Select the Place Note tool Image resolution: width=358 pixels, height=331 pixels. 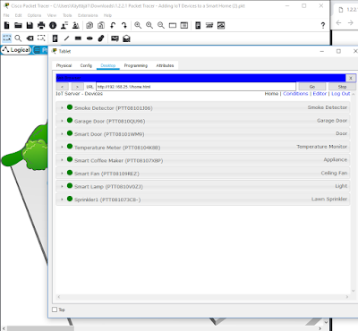click(x=55, y=38)
